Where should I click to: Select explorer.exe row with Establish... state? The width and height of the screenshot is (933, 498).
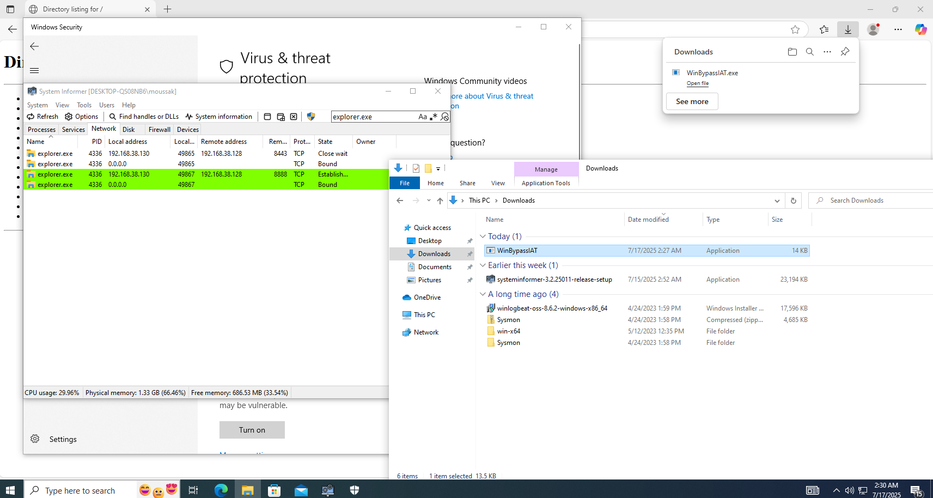click(206, 174)
